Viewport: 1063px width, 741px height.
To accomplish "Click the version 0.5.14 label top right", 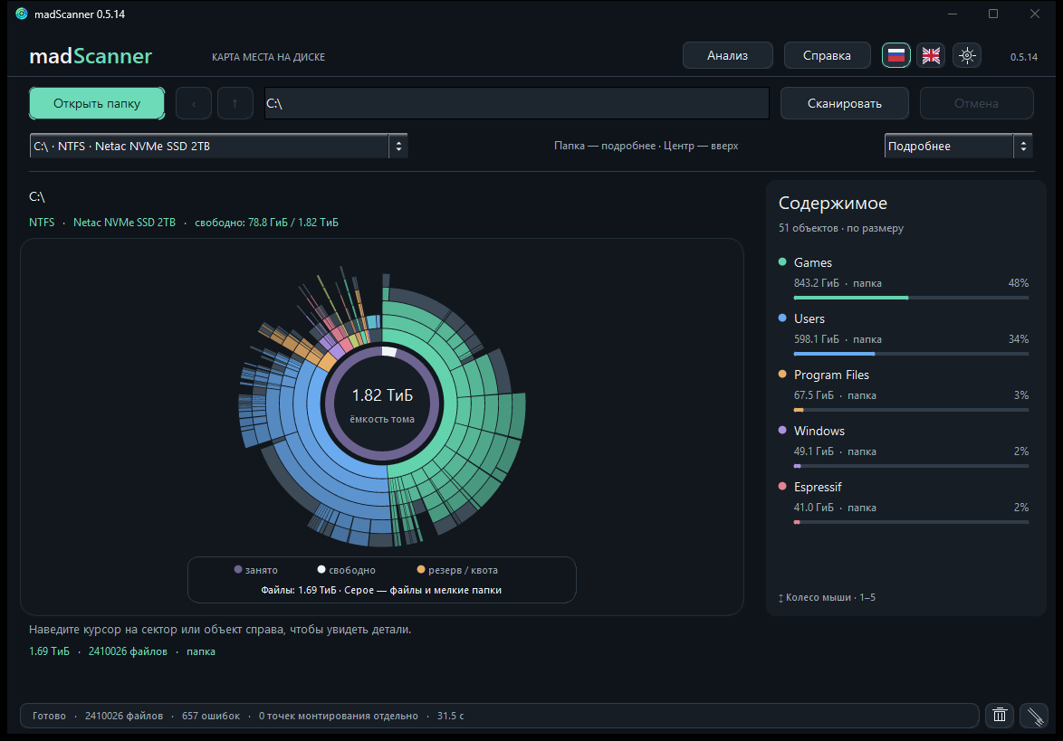I will (x=1024, y=57).
